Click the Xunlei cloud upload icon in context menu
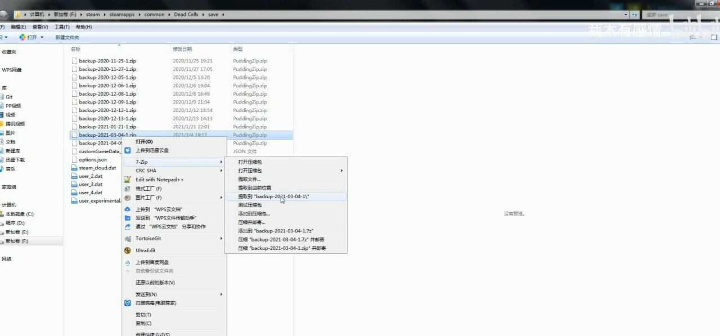The image size is (720, 336). 128,150
